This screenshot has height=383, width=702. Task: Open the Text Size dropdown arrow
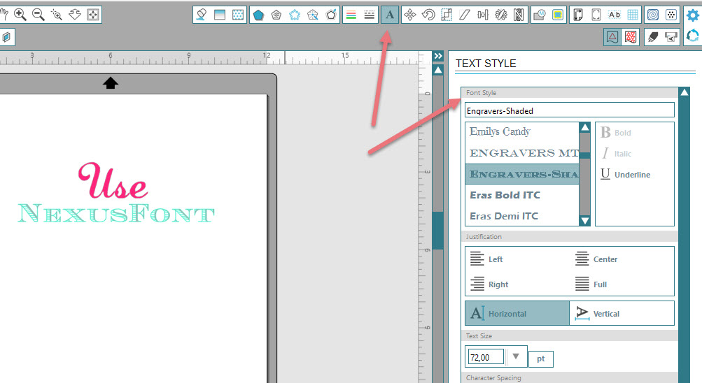coord(516,356)
